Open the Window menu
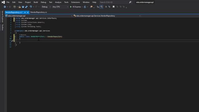Screen dimensions: 199x112 pyautogui.click(x=86, y=2)
